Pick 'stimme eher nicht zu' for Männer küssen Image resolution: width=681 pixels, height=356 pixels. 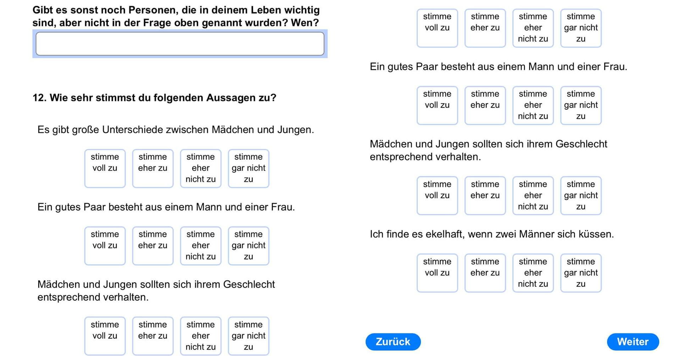point(533,273)
